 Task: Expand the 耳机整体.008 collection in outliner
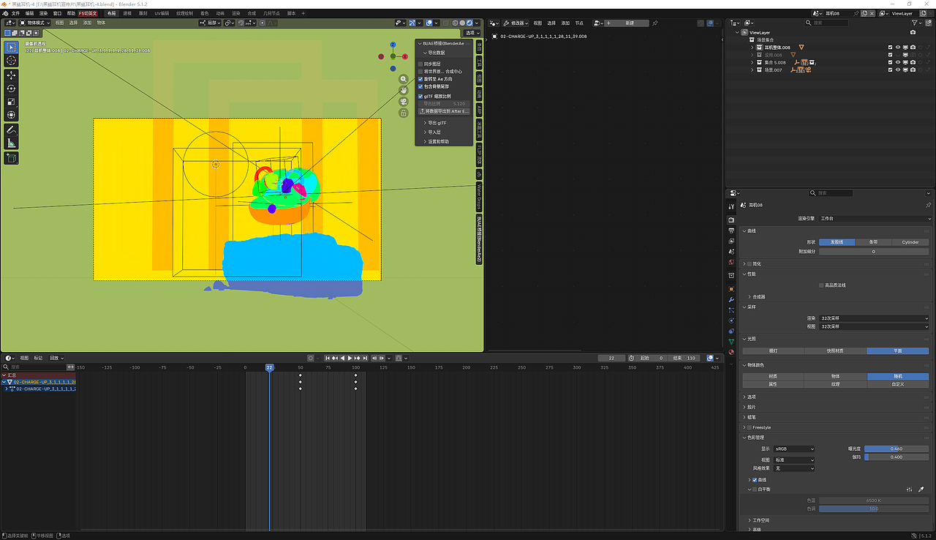point(752,48)
